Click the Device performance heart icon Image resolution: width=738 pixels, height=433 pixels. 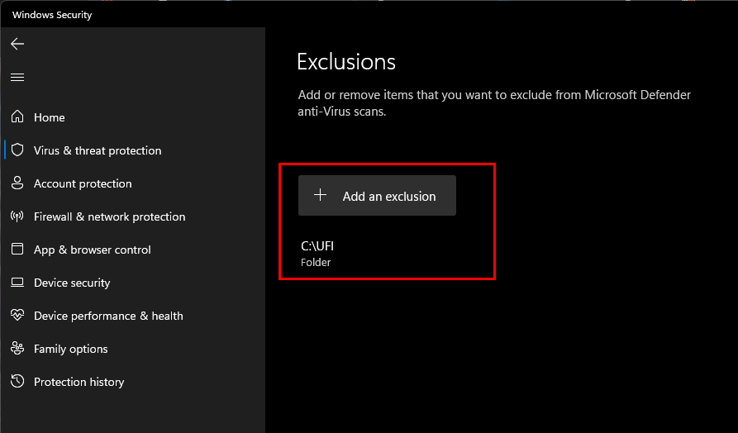point(17,315)
